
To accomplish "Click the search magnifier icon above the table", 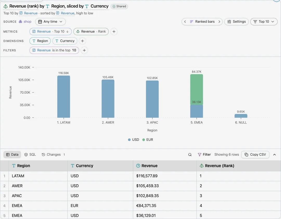I will tap(190, 155).
